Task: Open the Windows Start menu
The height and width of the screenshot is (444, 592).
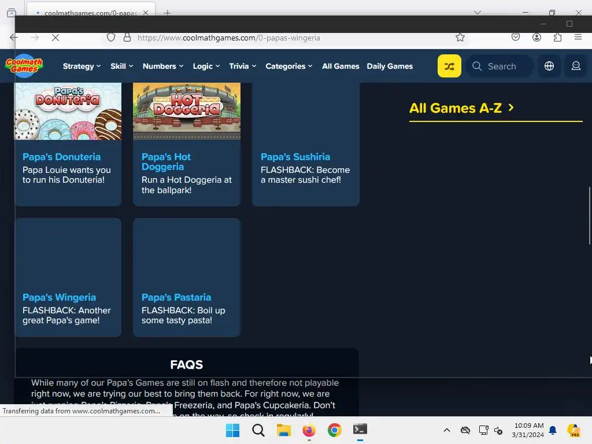Action: pyautogui.click(x=232, y=430)
